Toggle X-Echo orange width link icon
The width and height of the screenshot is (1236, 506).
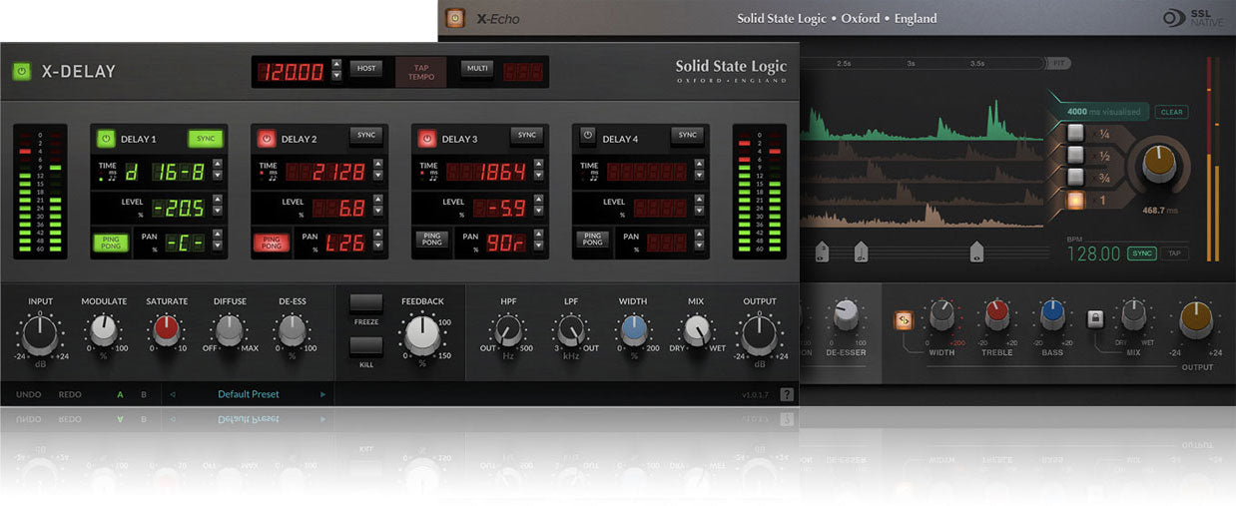[903, 319]
